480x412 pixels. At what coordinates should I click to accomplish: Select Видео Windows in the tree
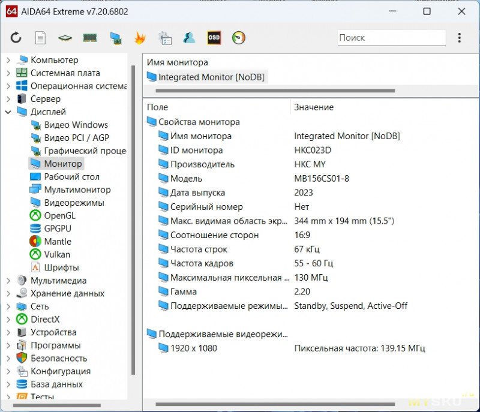tap(69, 125)
